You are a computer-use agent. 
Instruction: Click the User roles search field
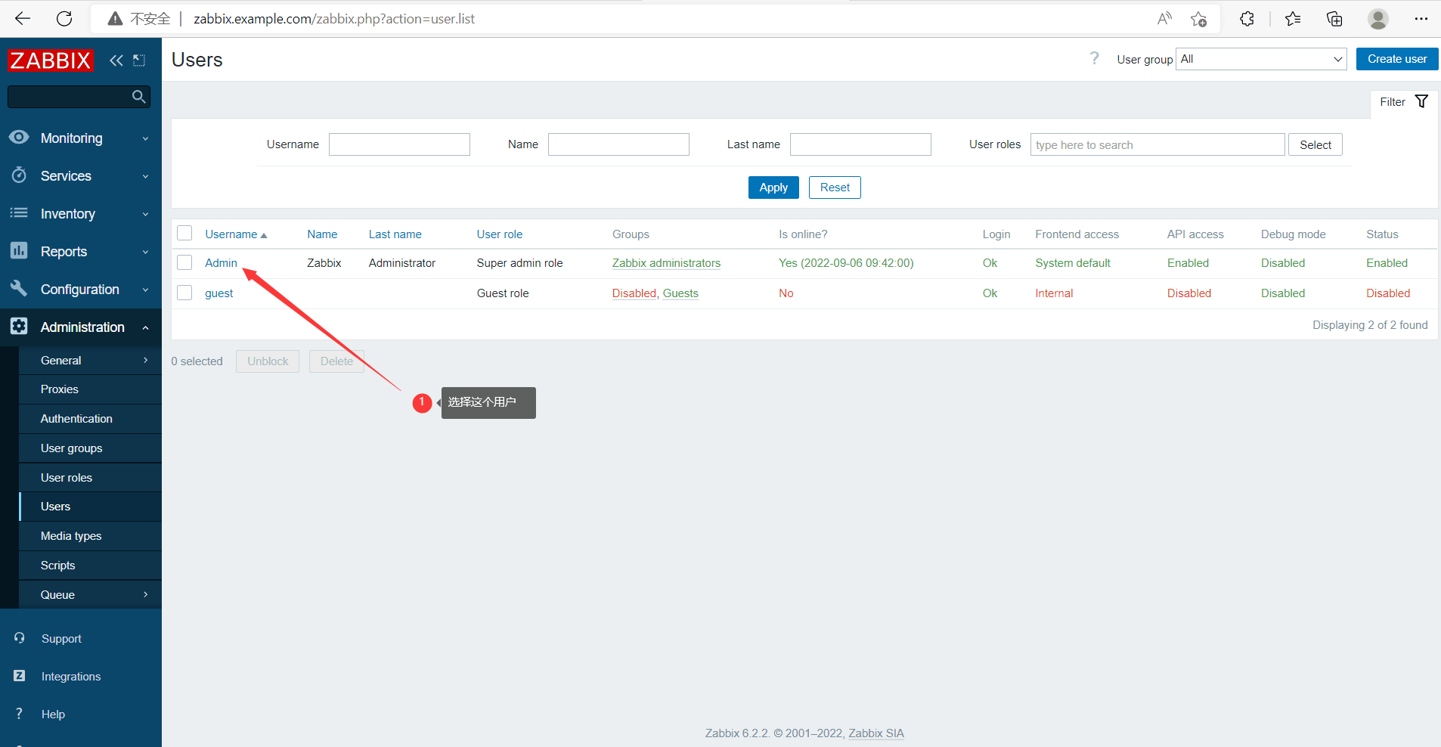1157,144
